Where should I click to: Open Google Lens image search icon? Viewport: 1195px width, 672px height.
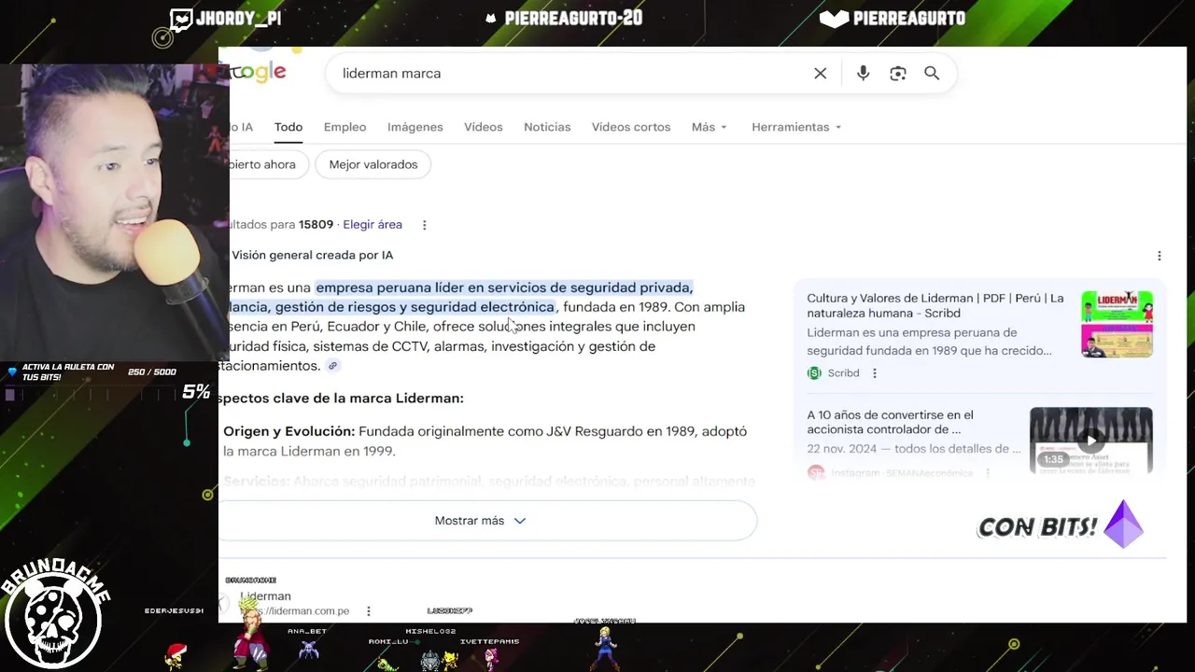tap(898, 73)
